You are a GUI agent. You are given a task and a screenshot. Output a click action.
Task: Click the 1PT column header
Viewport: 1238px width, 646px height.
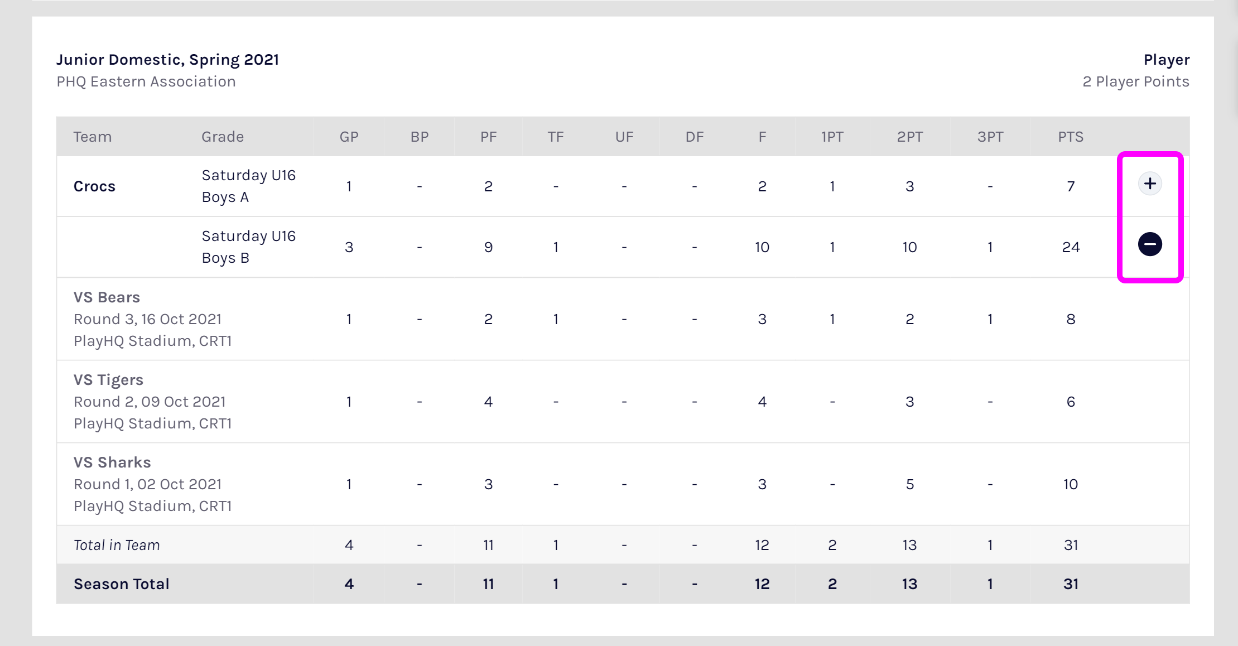pos(831,136)
